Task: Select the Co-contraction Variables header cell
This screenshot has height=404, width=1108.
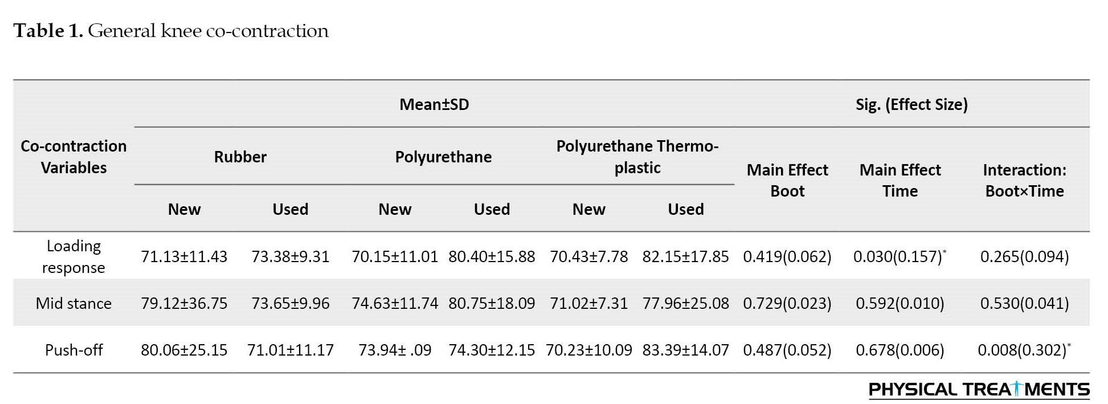Action: [x=73, y=157]
